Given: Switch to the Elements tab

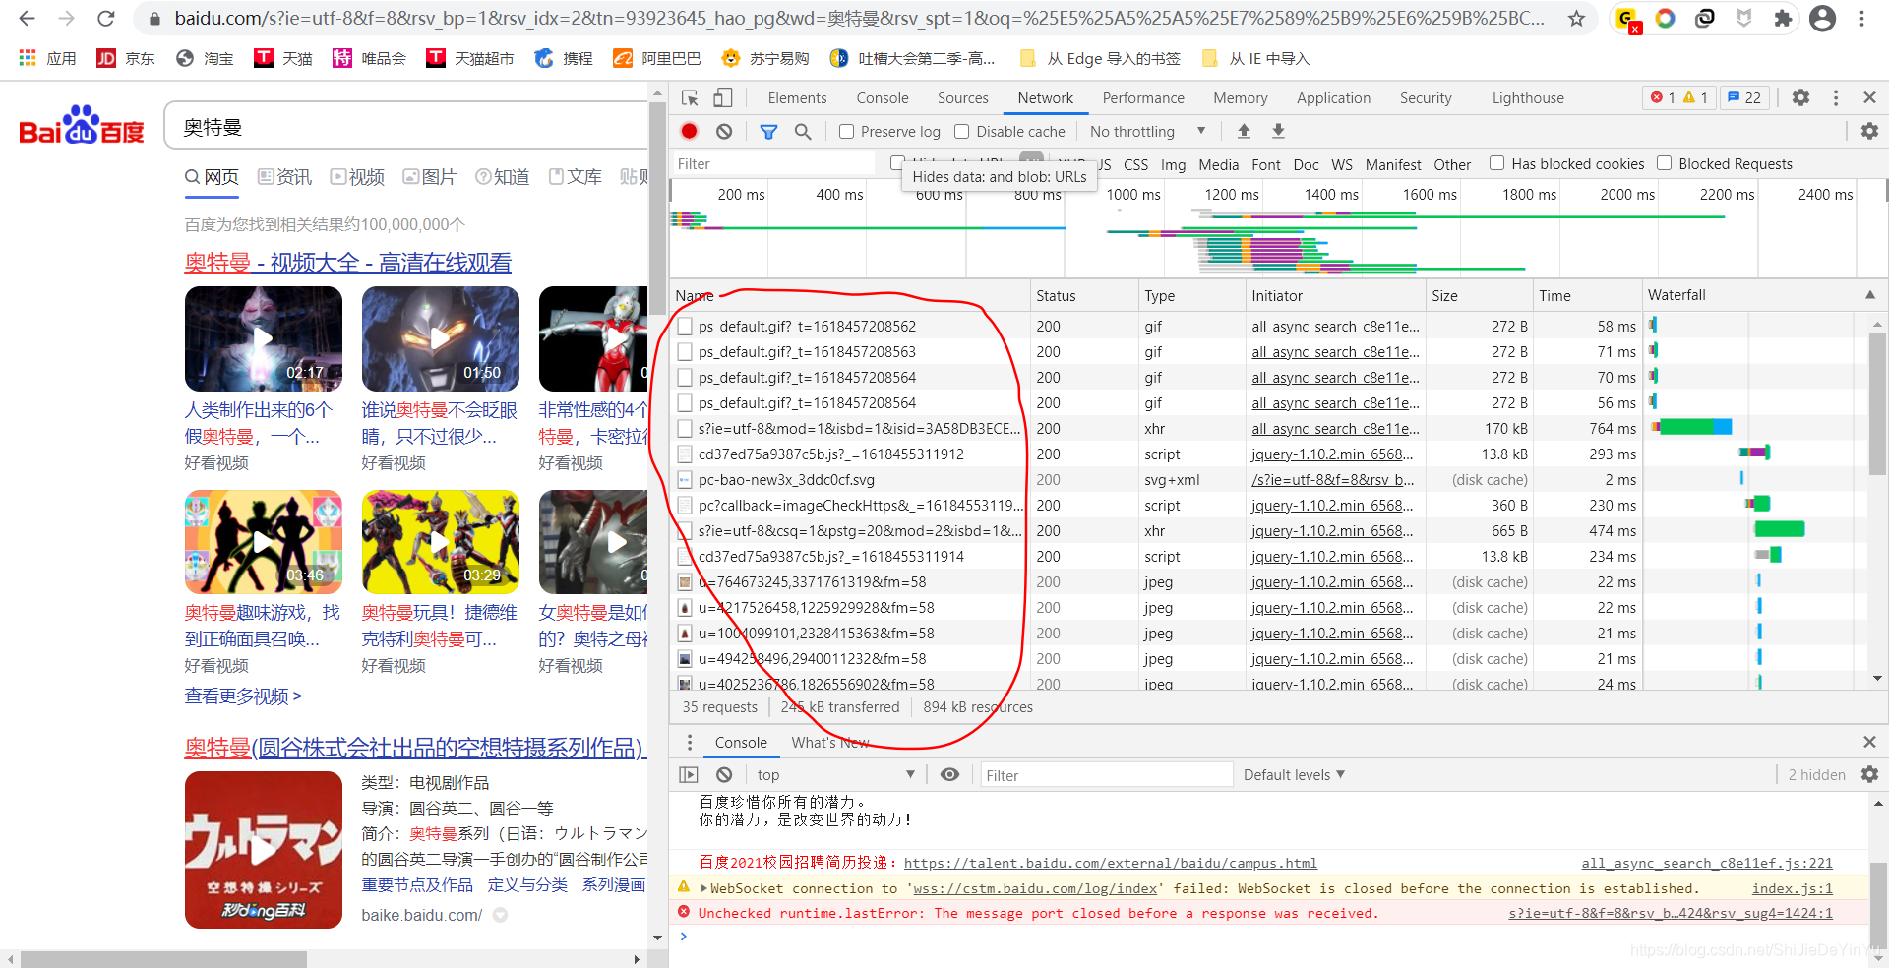Looking at the screenshot, I should pos(797,97).
